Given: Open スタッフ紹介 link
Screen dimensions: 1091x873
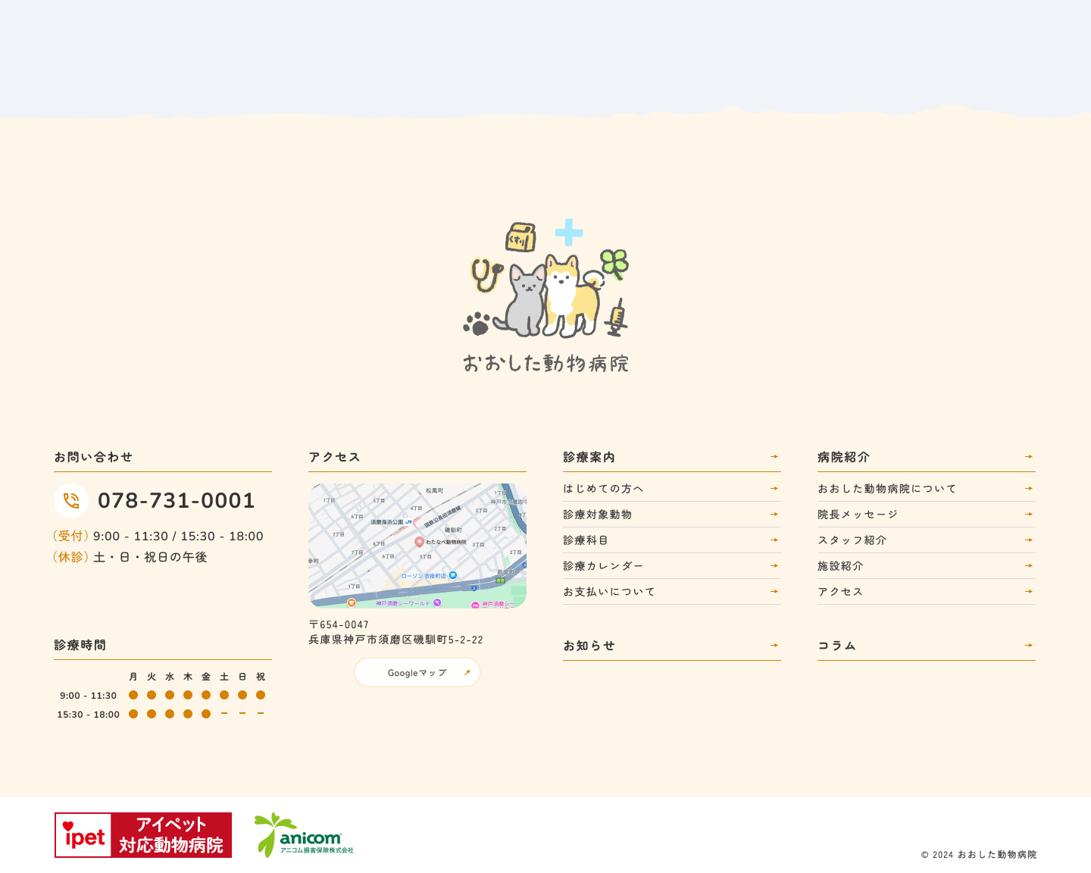Looking at the screenshot, I should click(x=852, y=540).
